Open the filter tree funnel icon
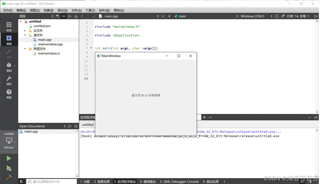 coord(57,16)
